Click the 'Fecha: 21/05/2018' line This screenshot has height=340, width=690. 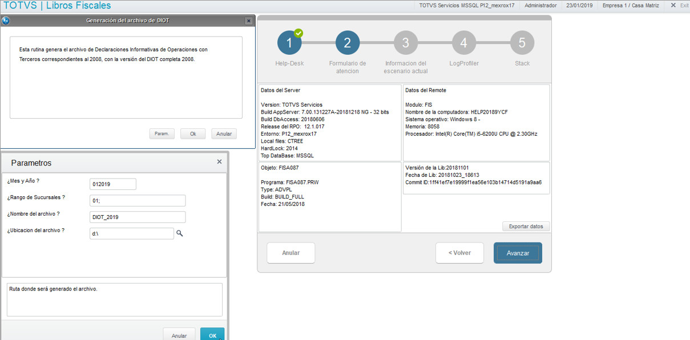click(283, 204)
